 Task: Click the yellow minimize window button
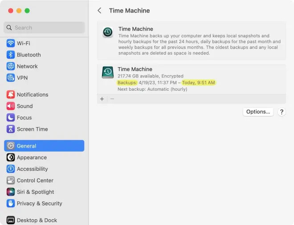(x=19, y=11)
